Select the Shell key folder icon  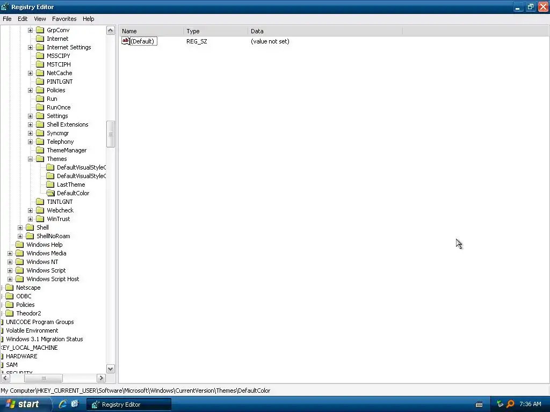30,227
